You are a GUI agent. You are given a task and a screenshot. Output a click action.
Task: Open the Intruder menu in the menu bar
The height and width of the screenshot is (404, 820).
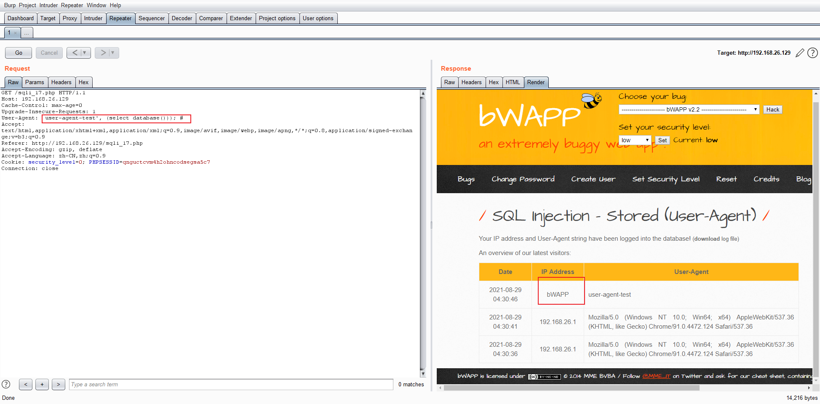pos(49,5)
